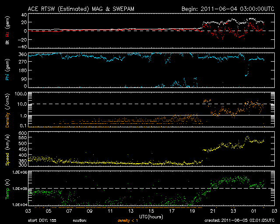Click the green "Temp" axis label
This screenshot has height=224, width=280.
coord(7,194)
